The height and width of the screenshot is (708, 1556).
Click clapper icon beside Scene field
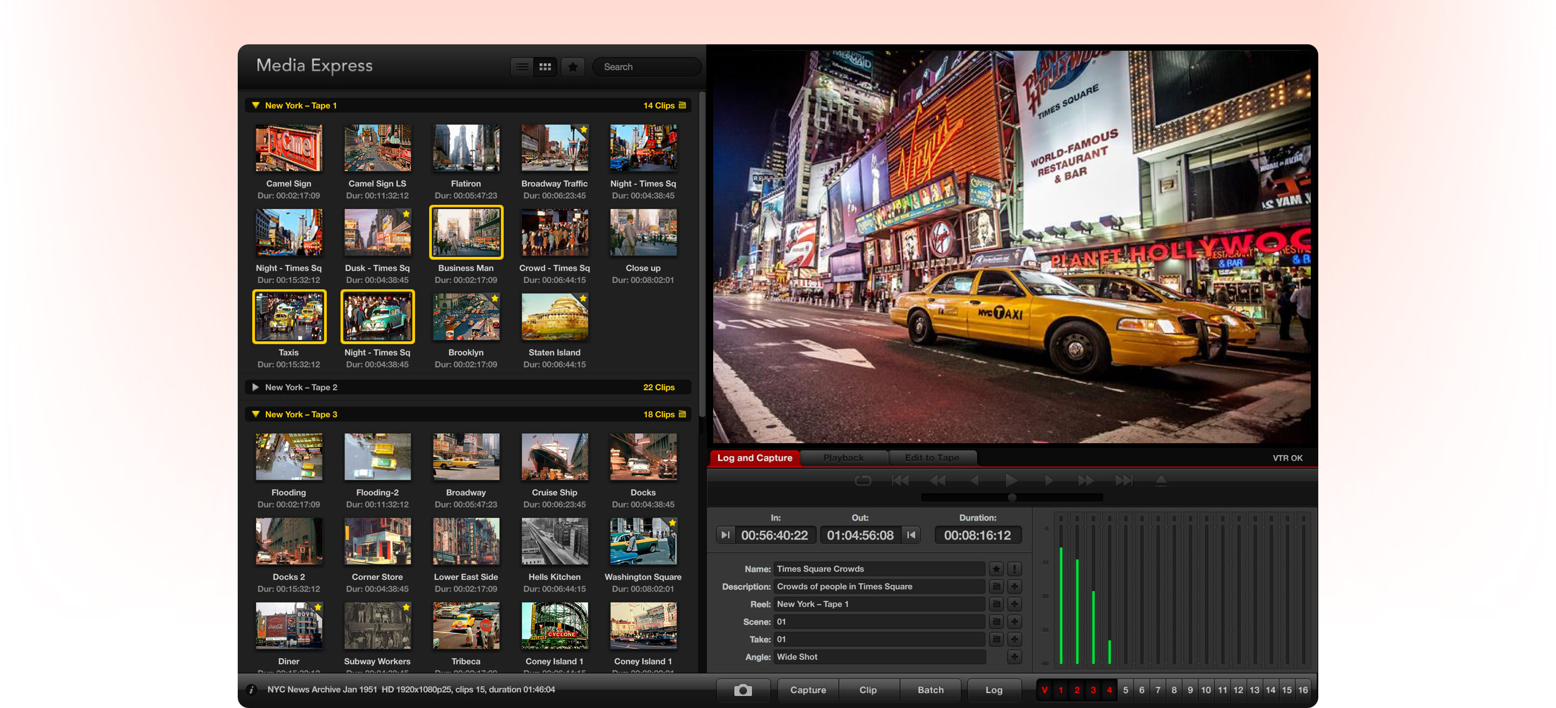click(996, 621)
